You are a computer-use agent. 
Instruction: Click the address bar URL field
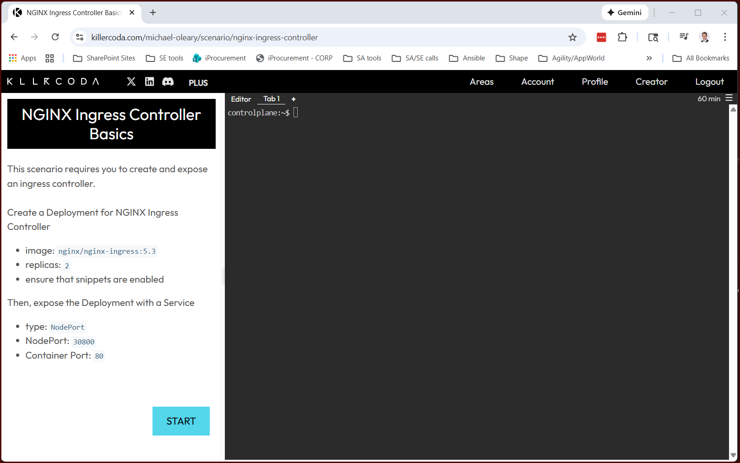click(x=321, y=38)
